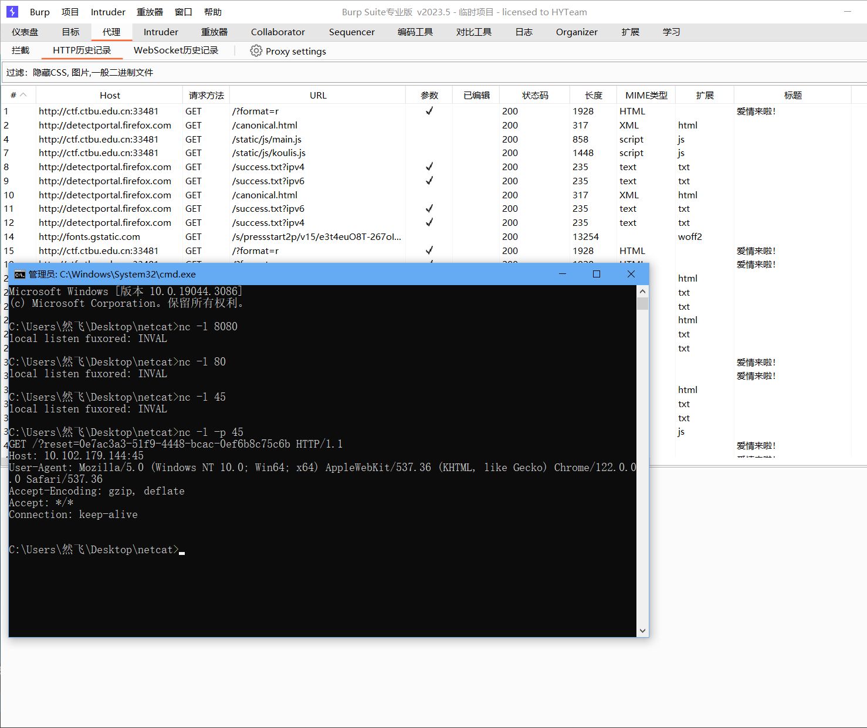Sort by the 请求方法 column header

tap(206, 95)
